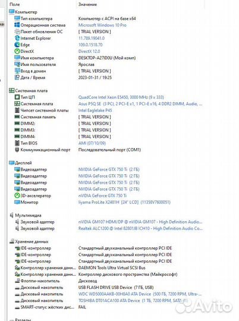Click the Монитор row icon
239x321 pixels.
[17, 202]
